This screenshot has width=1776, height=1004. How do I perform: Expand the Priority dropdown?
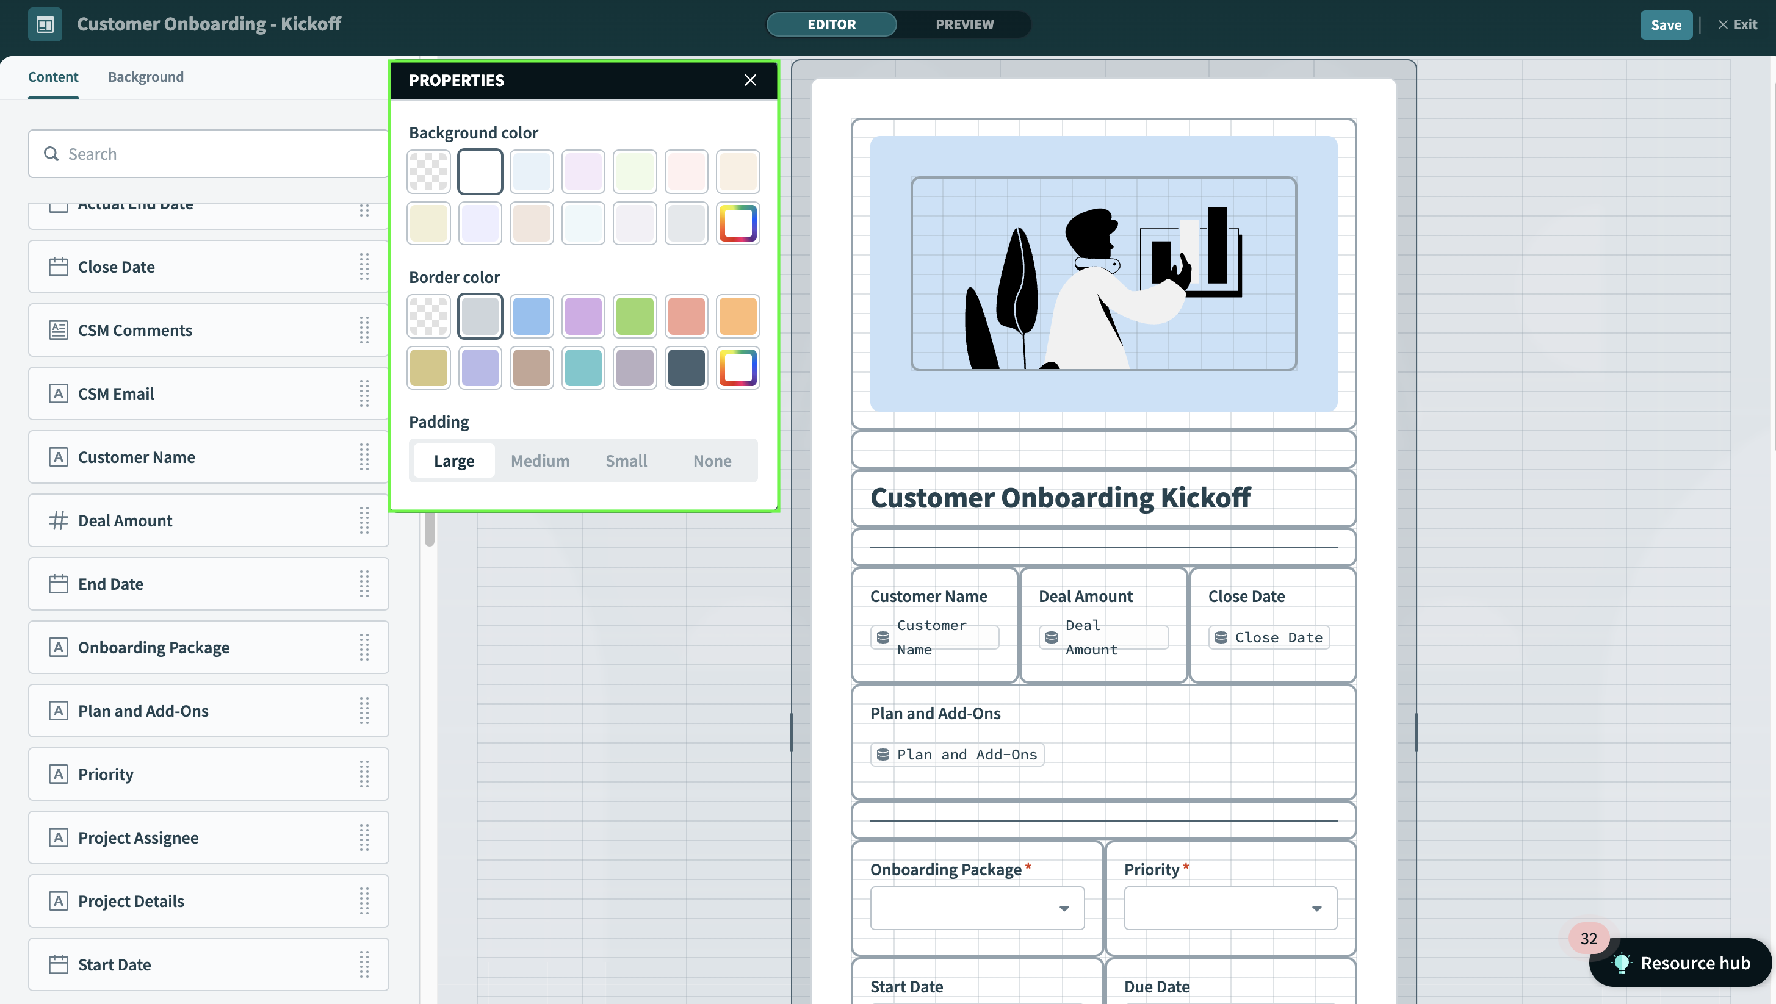click(x=1230, y=908)
